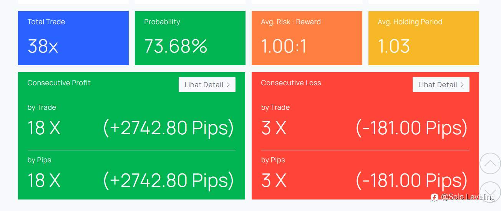Click the chevron arrow in Consecutive Loss's detail button
This screenshot has height=211, width=501.
[462, 85]
